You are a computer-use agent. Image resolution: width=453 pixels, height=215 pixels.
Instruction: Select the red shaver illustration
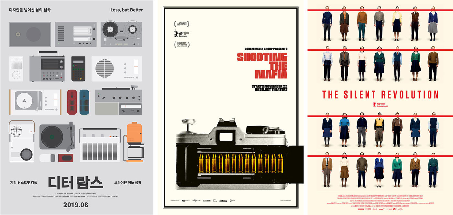[x=72, y=102]
